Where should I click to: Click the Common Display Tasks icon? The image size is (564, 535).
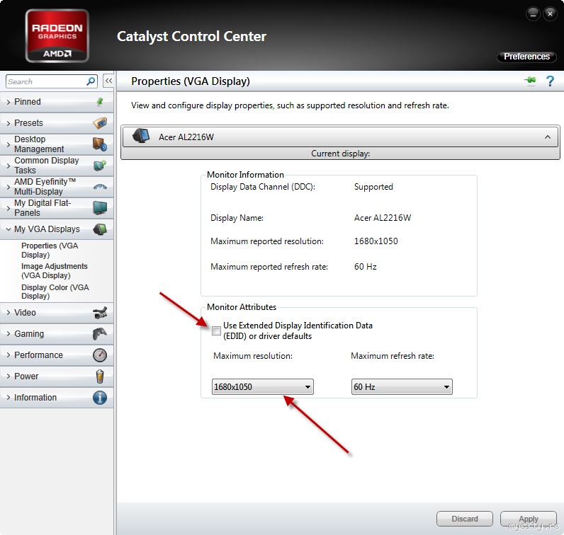pyautogui.click(x=100, y=166)
